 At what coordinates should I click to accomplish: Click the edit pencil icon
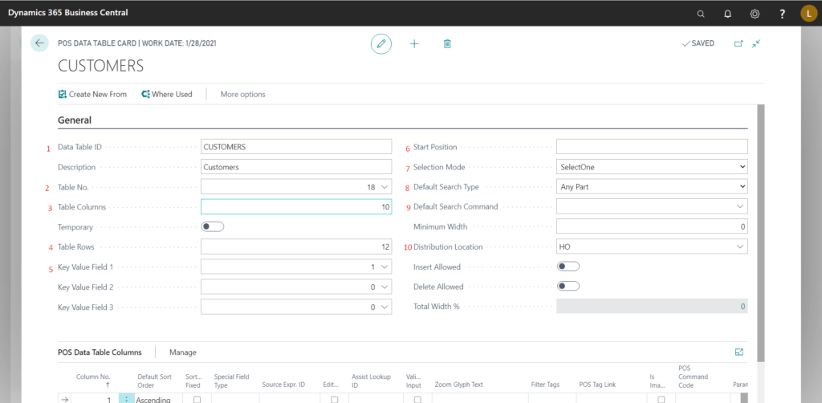coord(381,43)
